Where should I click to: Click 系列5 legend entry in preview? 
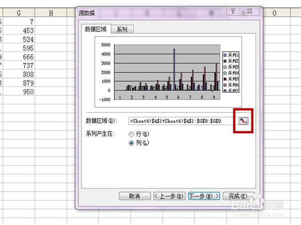click(x=231, y=79)
